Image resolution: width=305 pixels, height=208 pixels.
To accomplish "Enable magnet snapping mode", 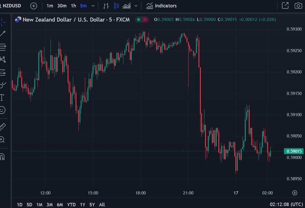I will point(3,157).
